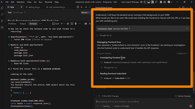The height and width of the screenshot is (109, 195).
Task: Open agent panel more options ellipsis
Action: tap(187, 7)
